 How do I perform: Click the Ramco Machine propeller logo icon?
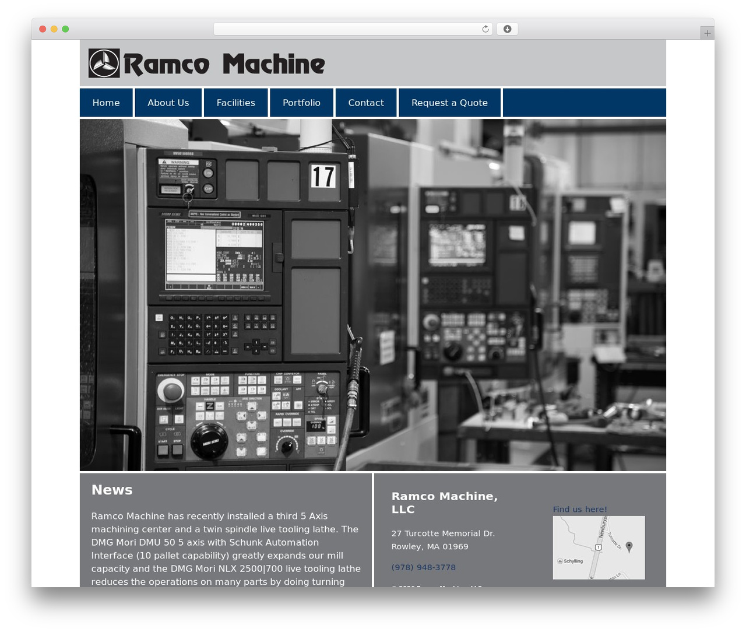point(104,63)
